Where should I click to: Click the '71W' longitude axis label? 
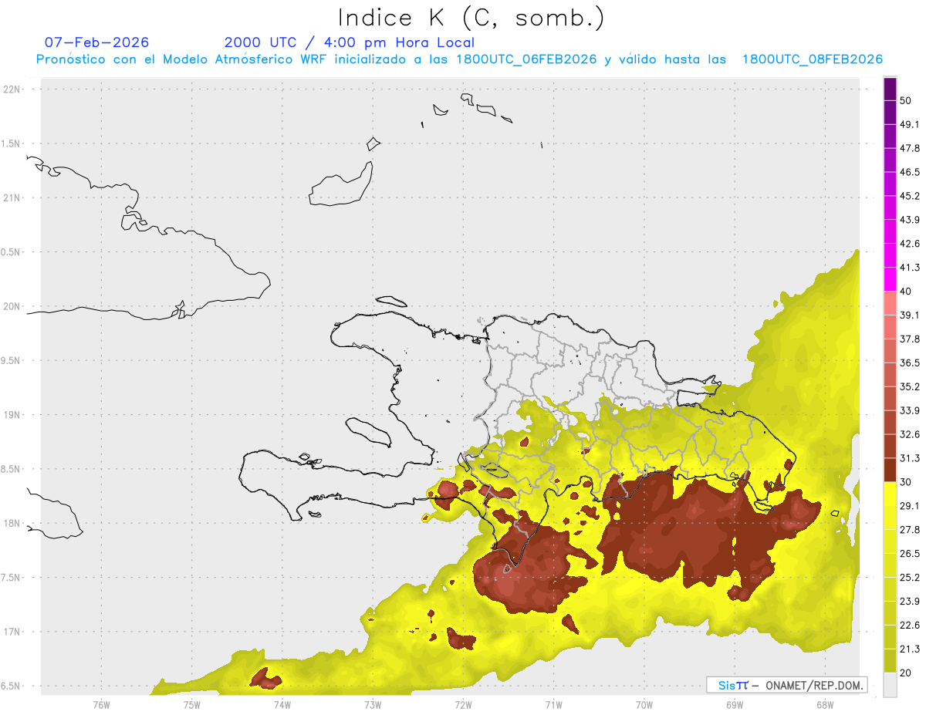click(x=553, y=703)
